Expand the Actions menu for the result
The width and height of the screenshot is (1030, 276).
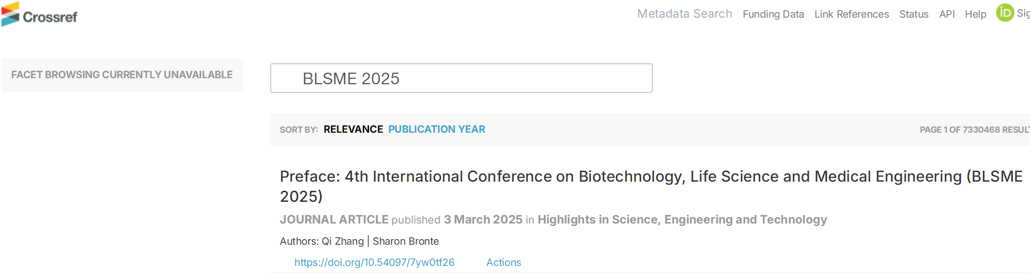tap(503, 262)
